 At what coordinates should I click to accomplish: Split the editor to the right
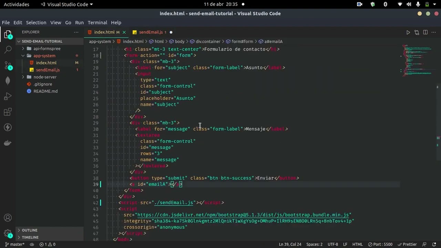[425, 32]
